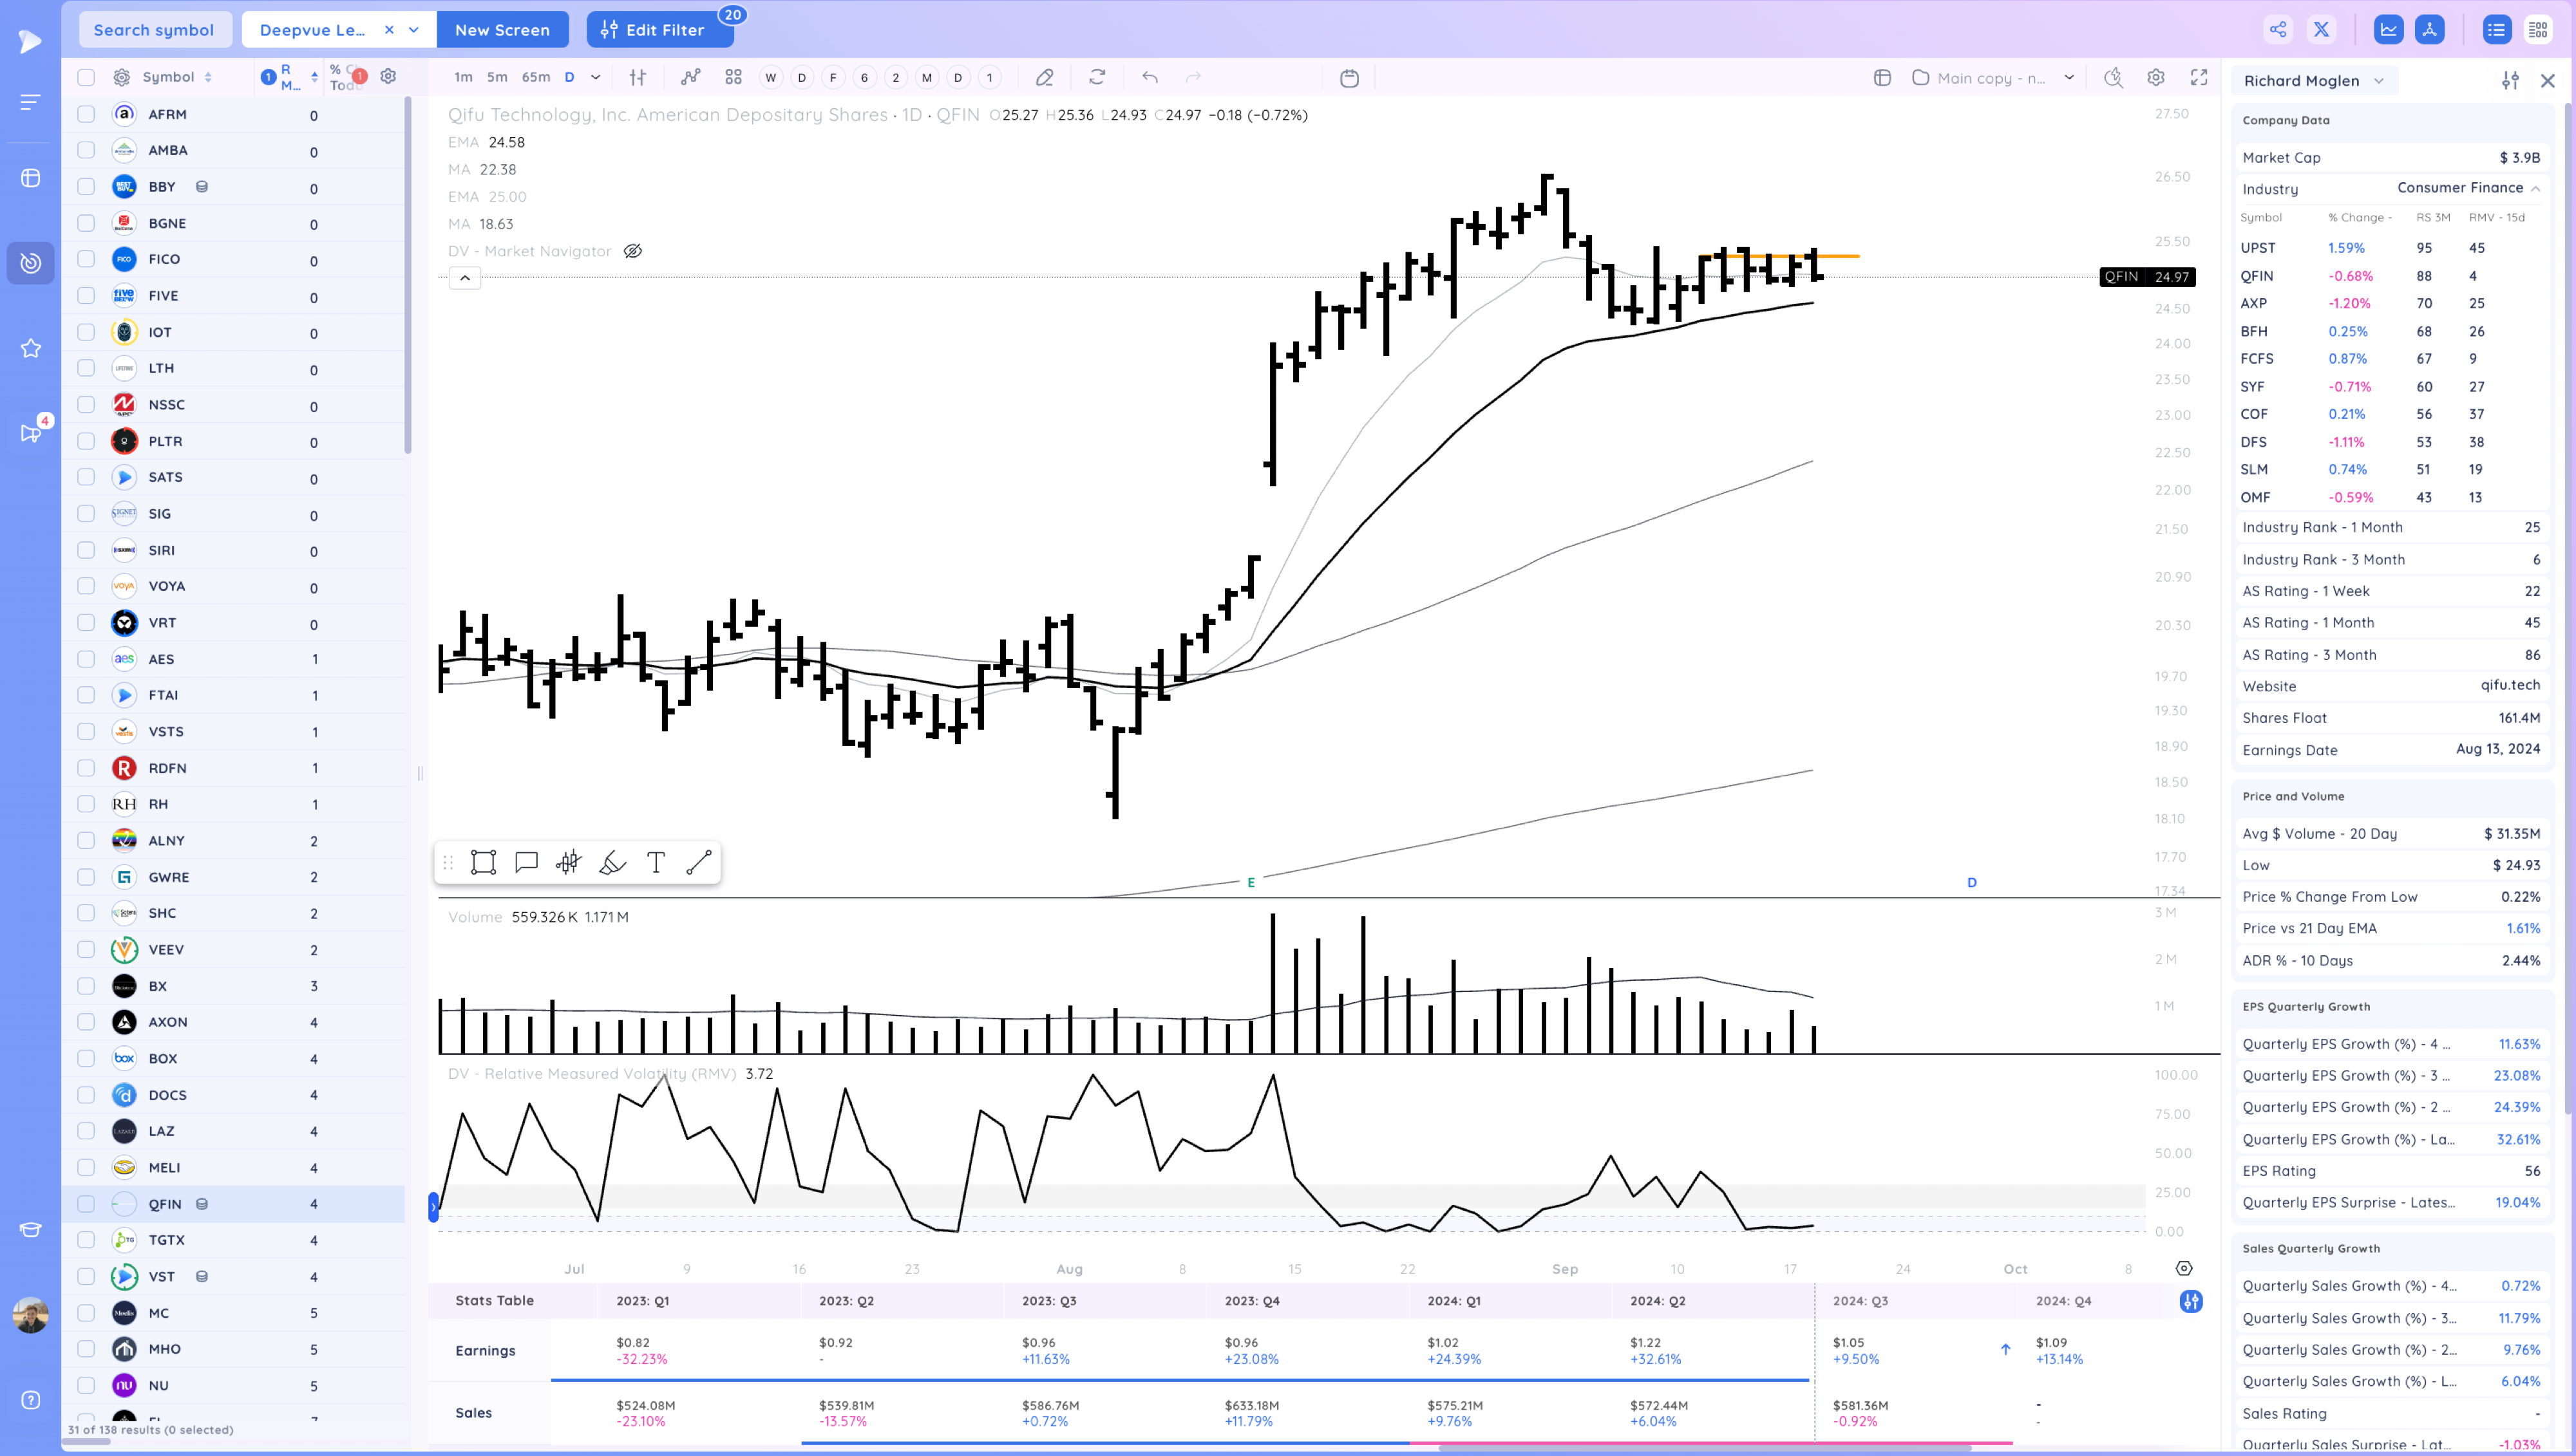Click the eraser icon in chart toolbar

click(x=1045, y=77)
